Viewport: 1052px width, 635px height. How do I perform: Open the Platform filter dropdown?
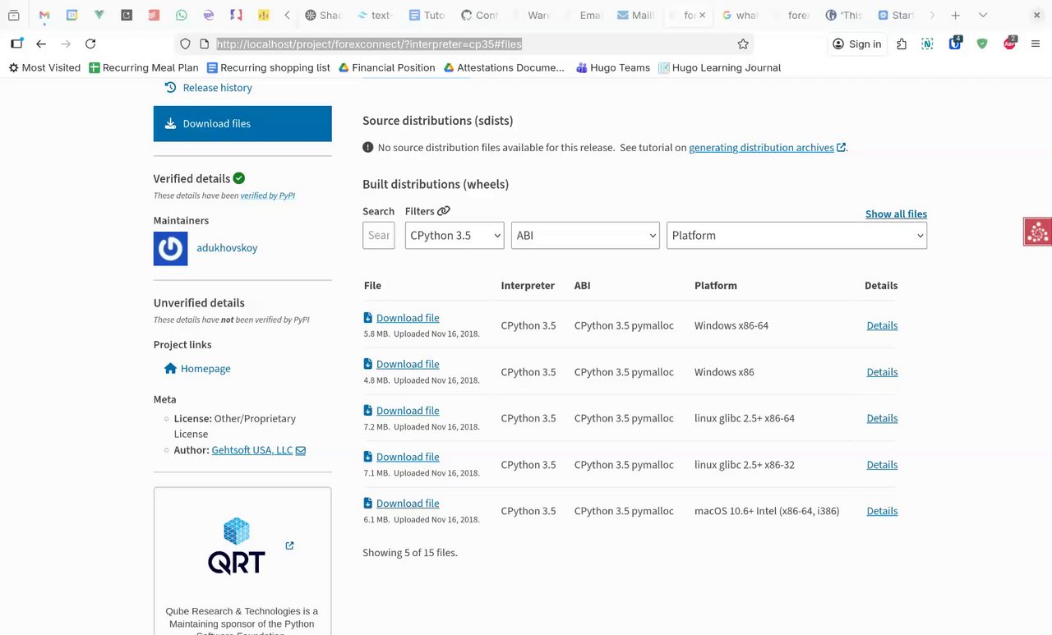(796, 236)
